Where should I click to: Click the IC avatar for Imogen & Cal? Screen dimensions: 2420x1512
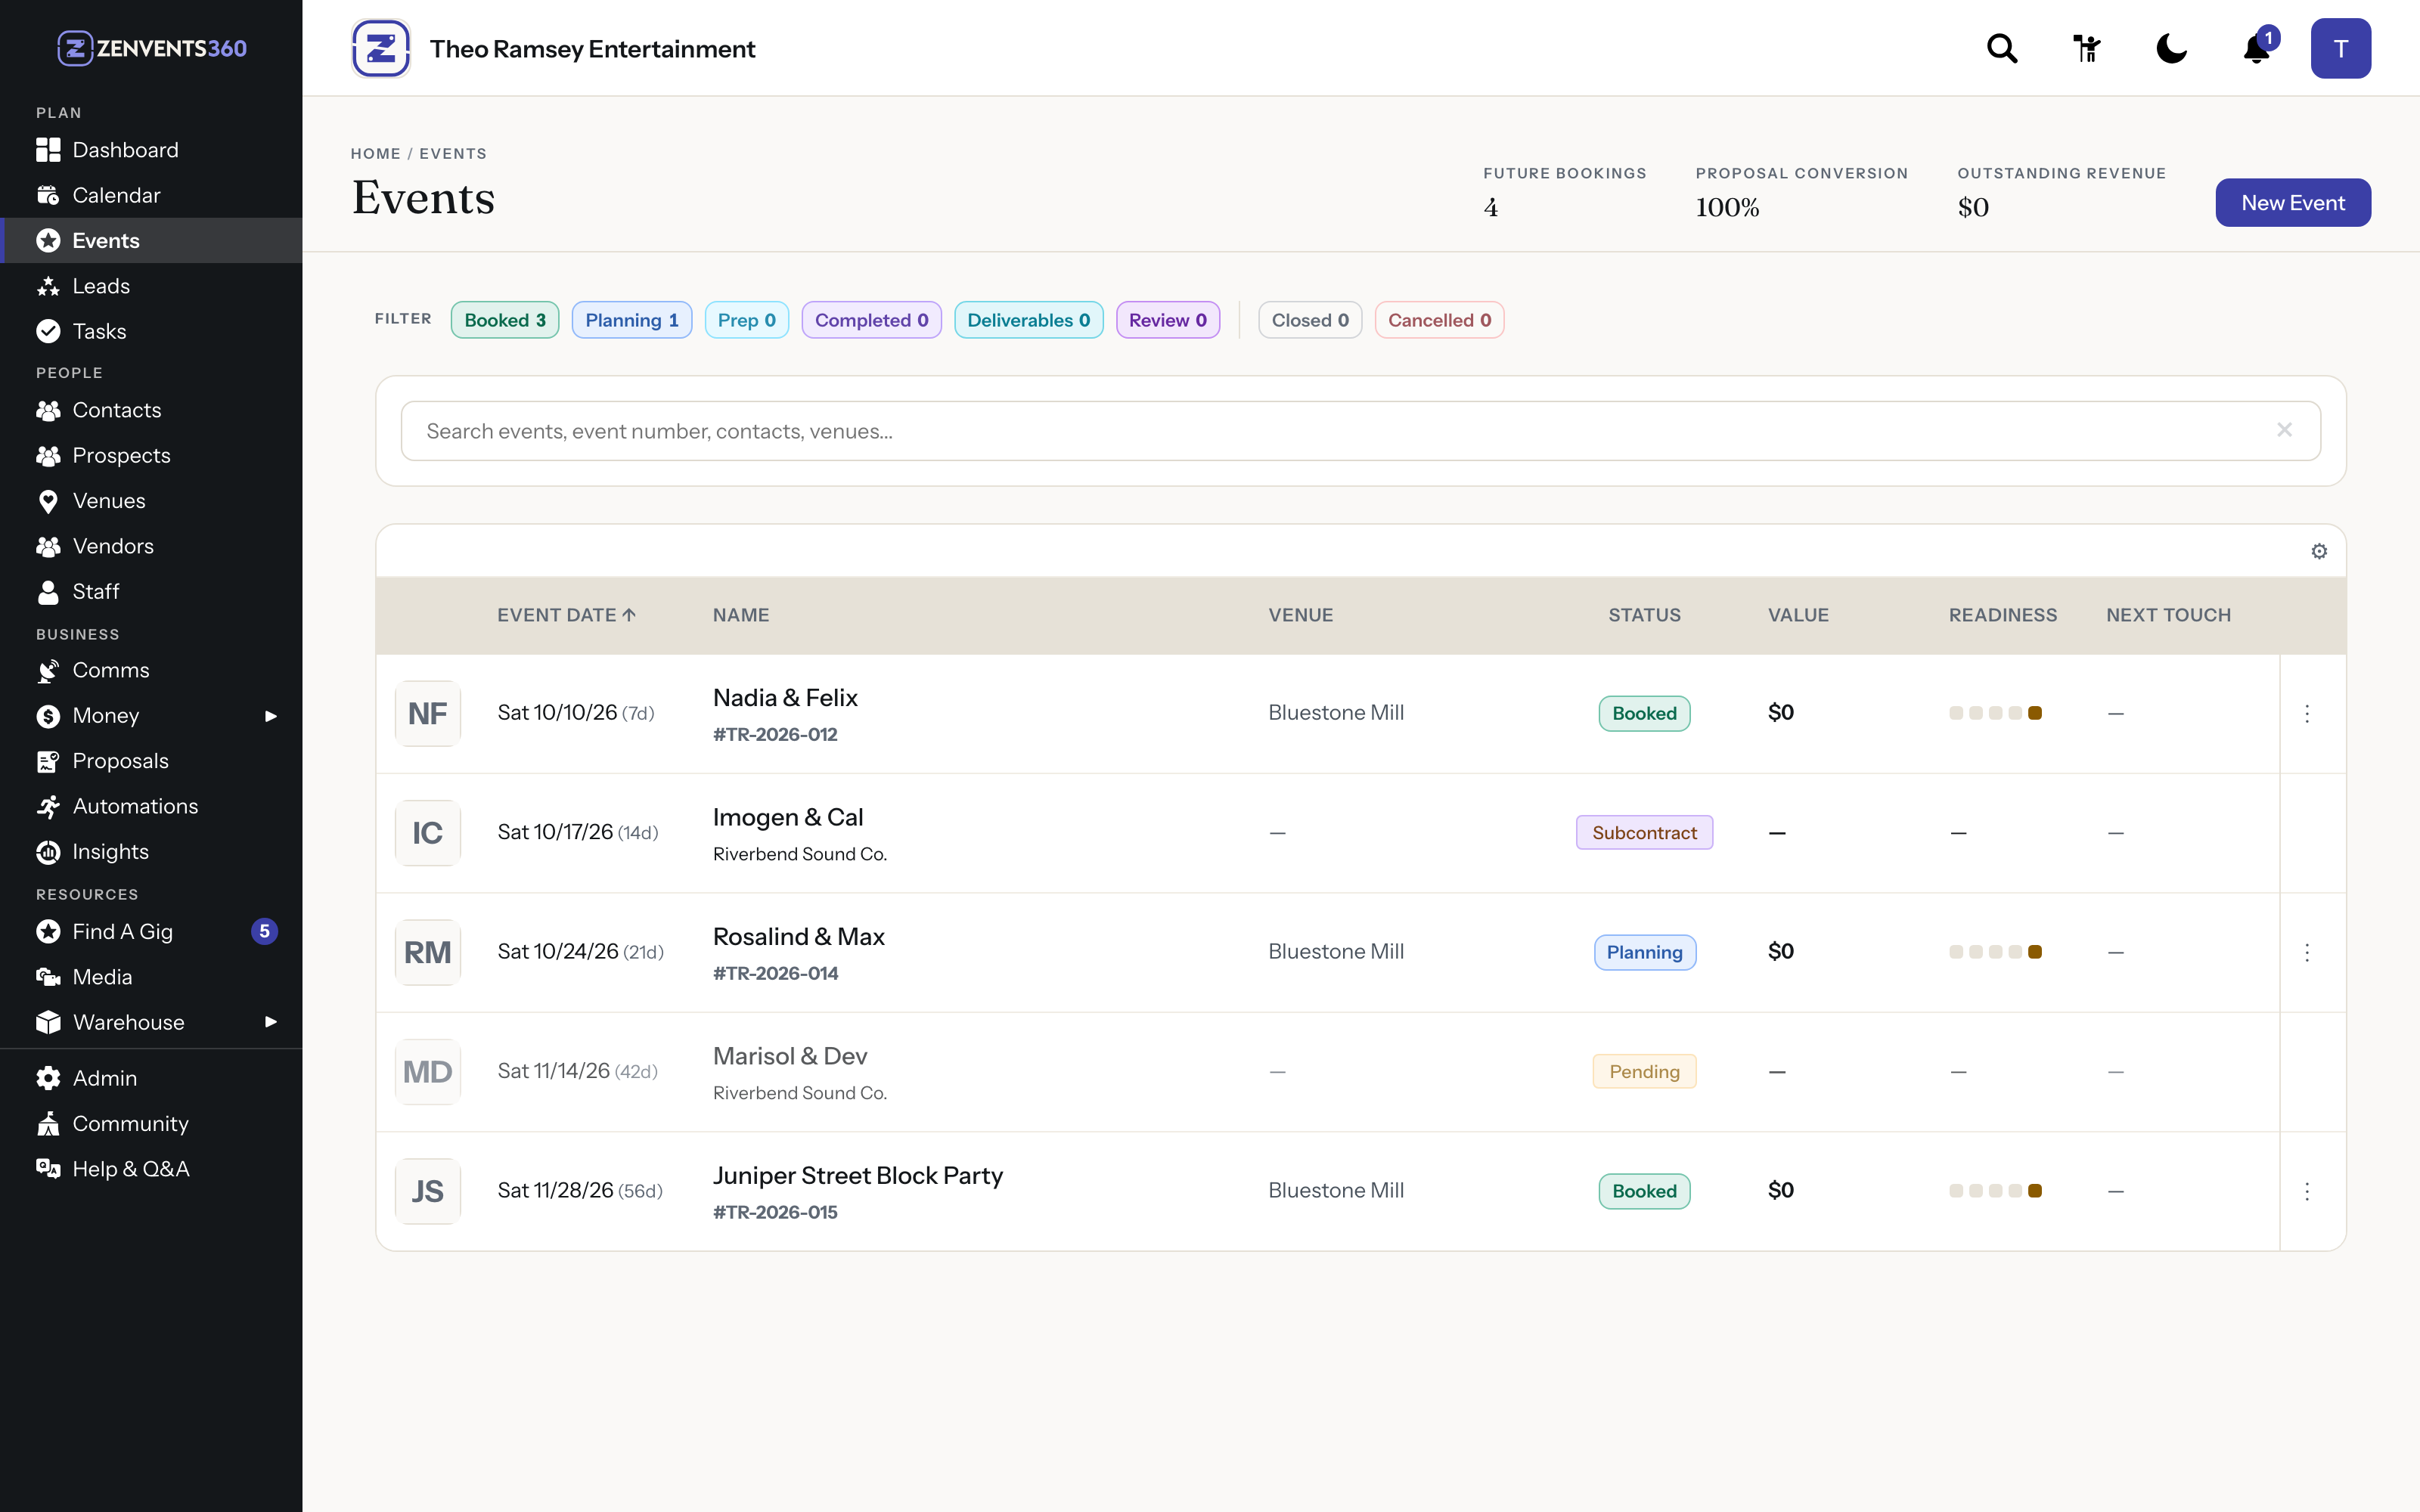[x=428, y=832]
